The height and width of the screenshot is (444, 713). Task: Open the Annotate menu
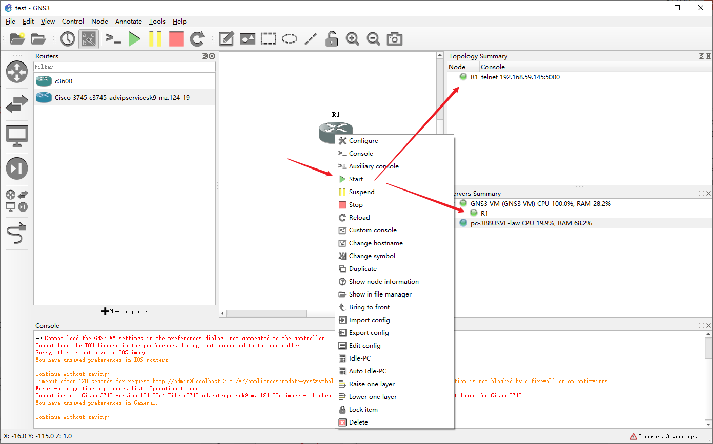pyautogui.click(x=128, y=22)
